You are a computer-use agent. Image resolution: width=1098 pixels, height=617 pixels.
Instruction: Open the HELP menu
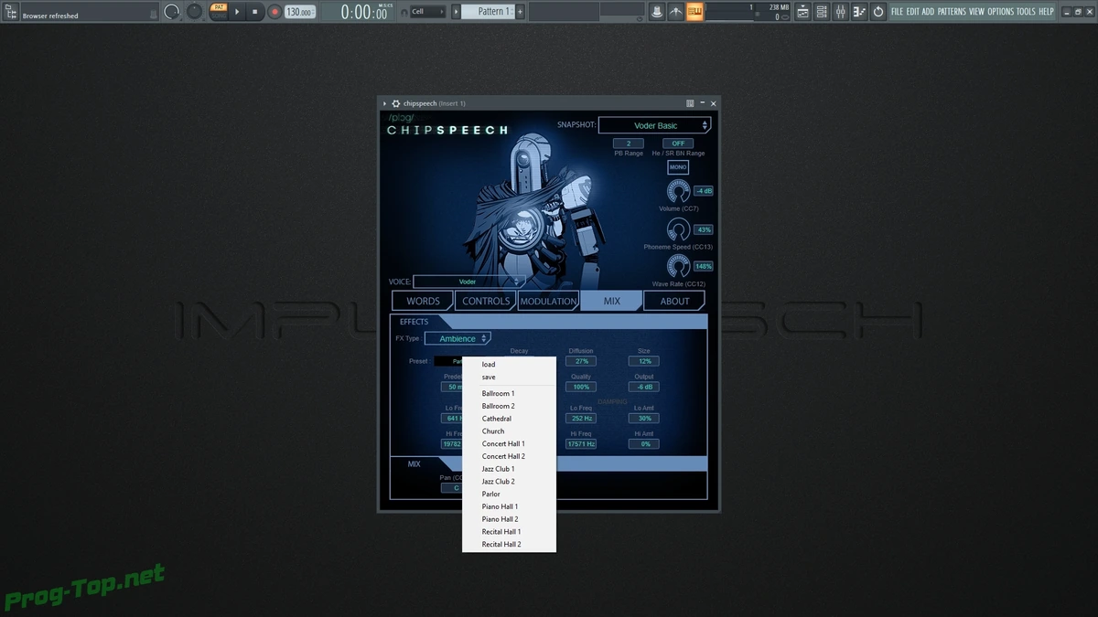point(1046,12)
